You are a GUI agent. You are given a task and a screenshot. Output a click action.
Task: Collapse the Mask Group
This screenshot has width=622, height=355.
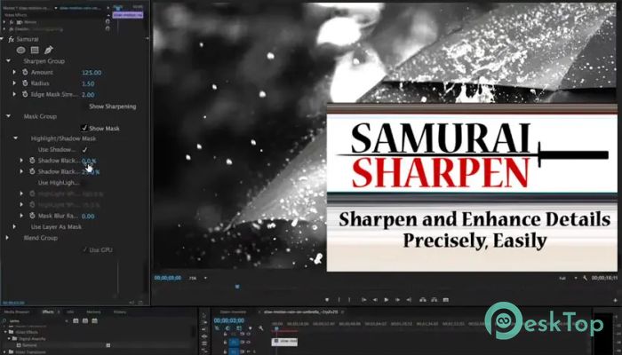click(x=8, y=116)
